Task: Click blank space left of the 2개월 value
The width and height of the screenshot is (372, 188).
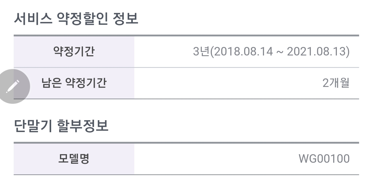Action: point(220,83)
